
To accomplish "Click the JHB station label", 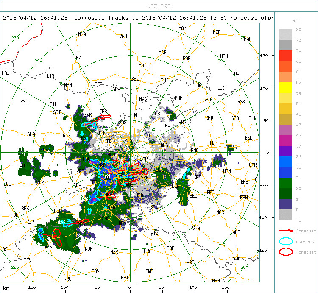I will pos(120,173).
